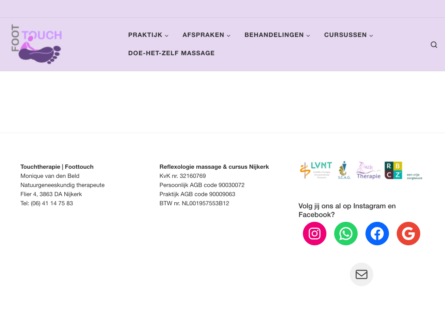Click the Foot Touch logo
This screenshot has height=334, width=445.
pyautogui.click(x=37, y=44)
